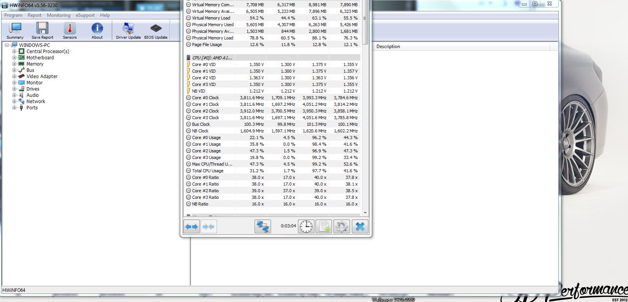
Task: Select the Page File Usage row
Action: (273, 45)
